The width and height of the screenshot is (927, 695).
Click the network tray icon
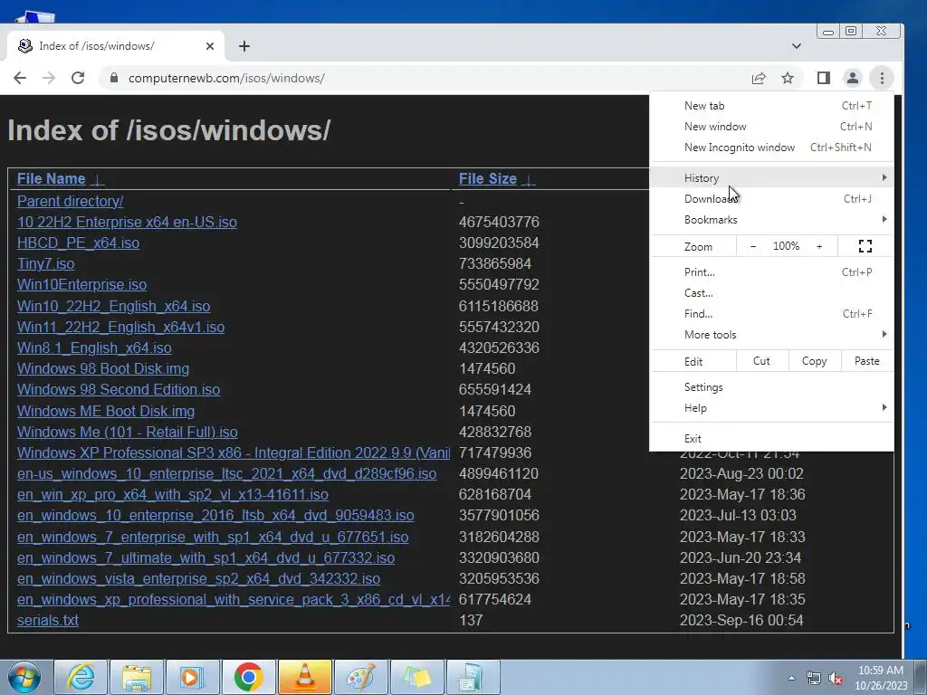[814, 679]
